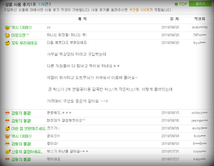Click review line starting '큰 박스가 2개'

coord(110,89)
